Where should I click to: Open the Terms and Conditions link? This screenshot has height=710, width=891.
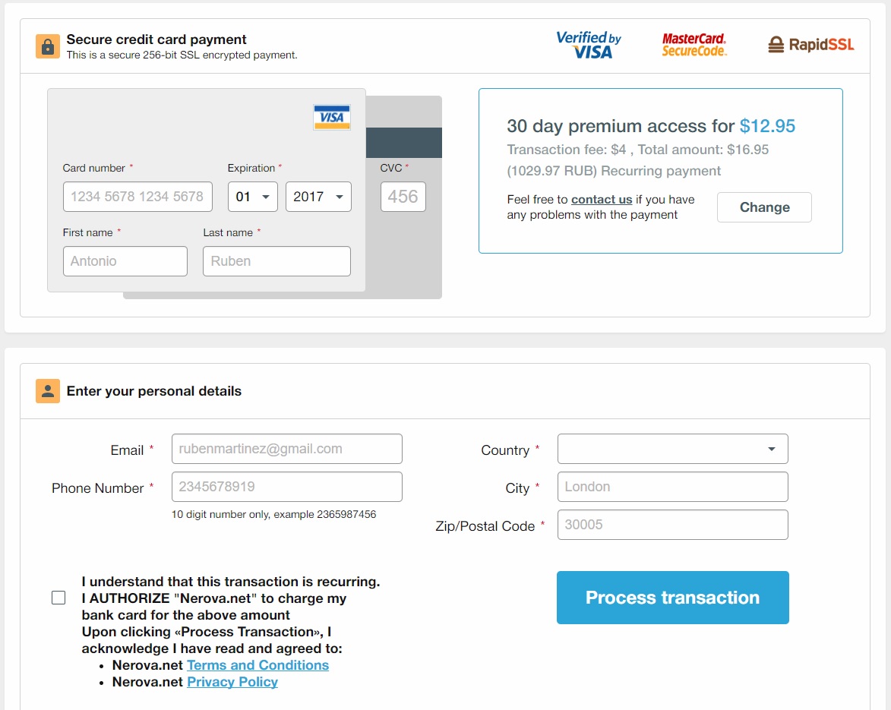click(258, 665)
